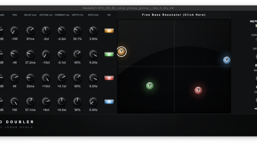Click the 57.1ms delay value

tap(30, 110)
